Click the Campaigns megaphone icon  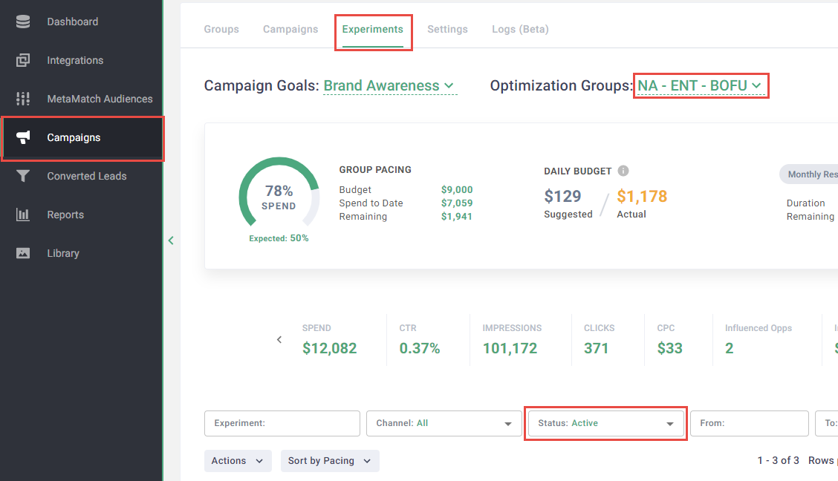[x=23, y=137]
